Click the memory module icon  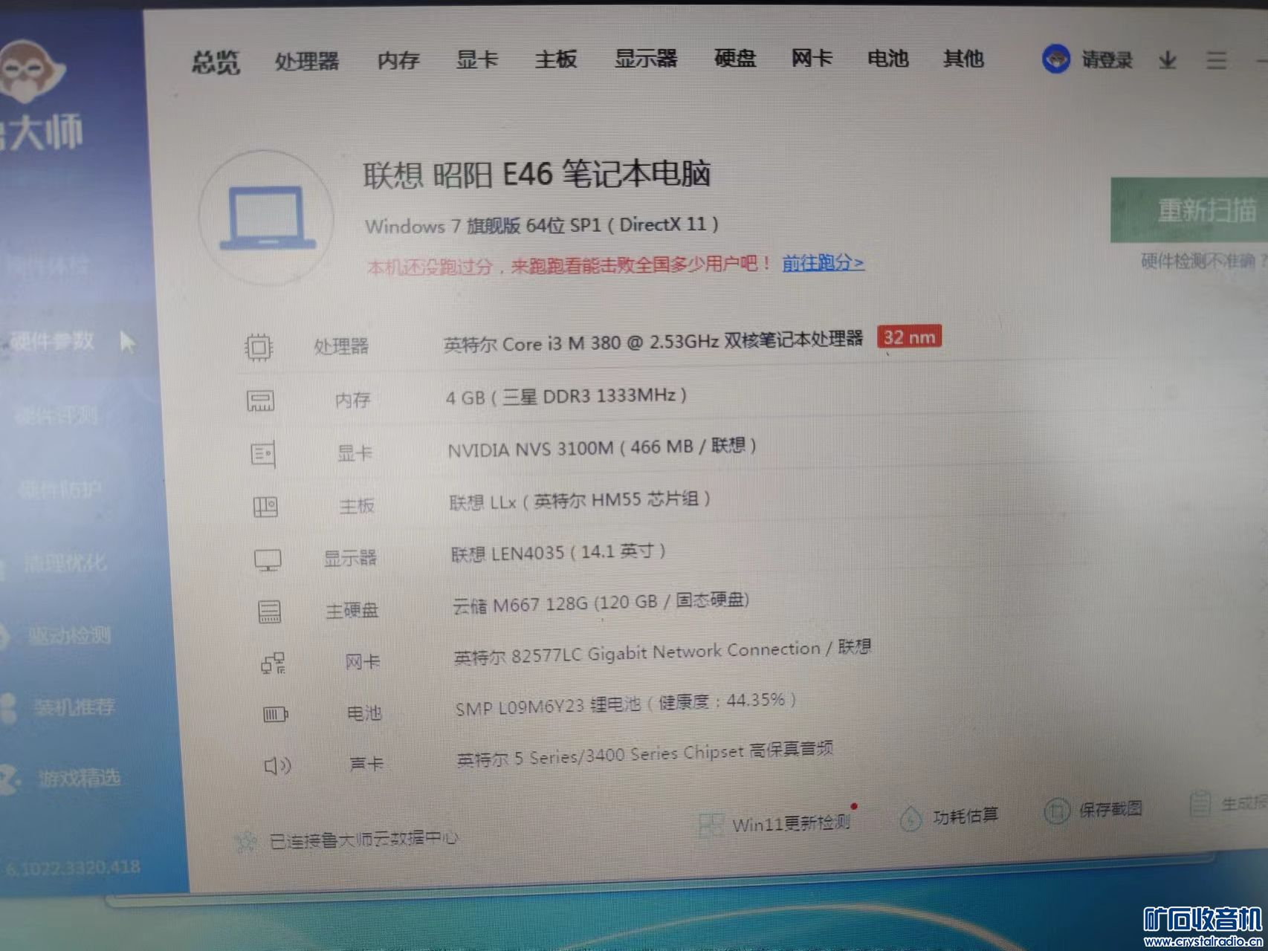click(x=260, y=401)
